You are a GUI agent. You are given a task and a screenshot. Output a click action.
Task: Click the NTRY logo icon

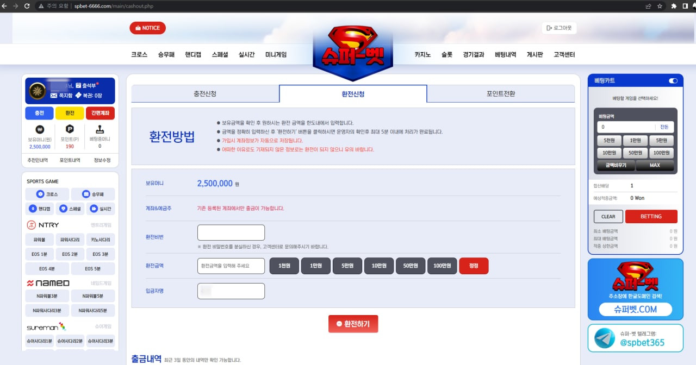click(x=32, y=225)
